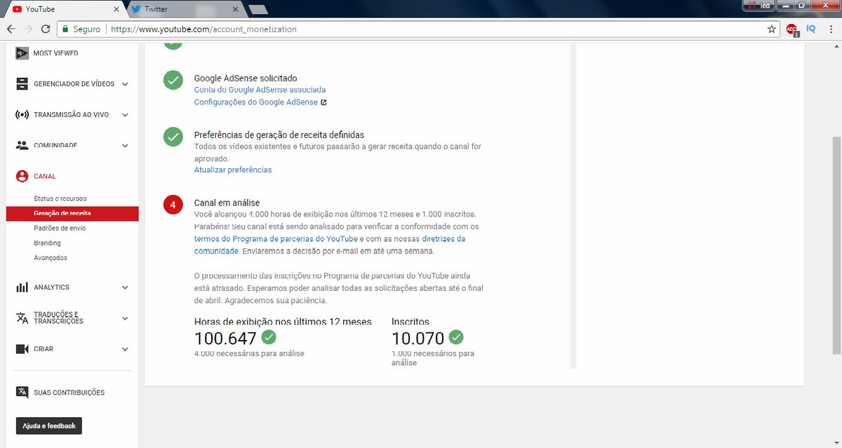Open Avançadas menu item

[51, 257]
